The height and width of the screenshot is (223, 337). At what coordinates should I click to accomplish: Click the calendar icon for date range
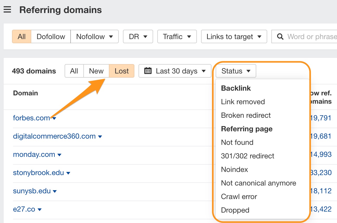coord(148,71)
